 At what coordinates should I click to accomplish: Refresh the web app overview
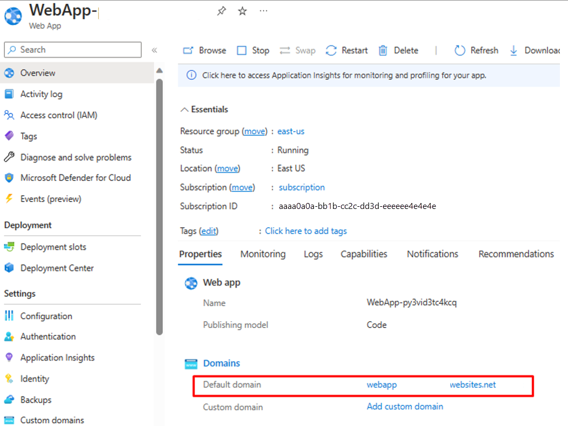pos(476,50)
